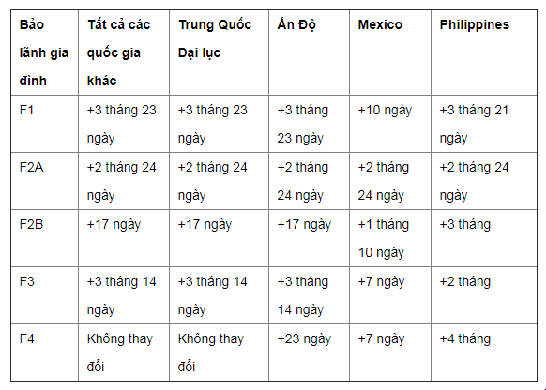
Task: Select the F3 '+2 tháng' Philippines cell
Action: point(484,295)
